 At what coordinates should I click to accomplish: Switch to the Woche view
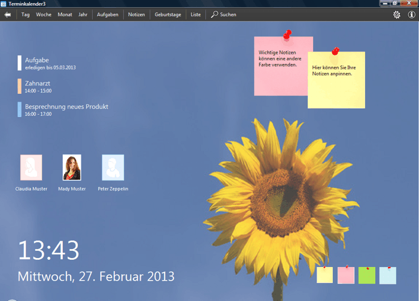(44, 14)
